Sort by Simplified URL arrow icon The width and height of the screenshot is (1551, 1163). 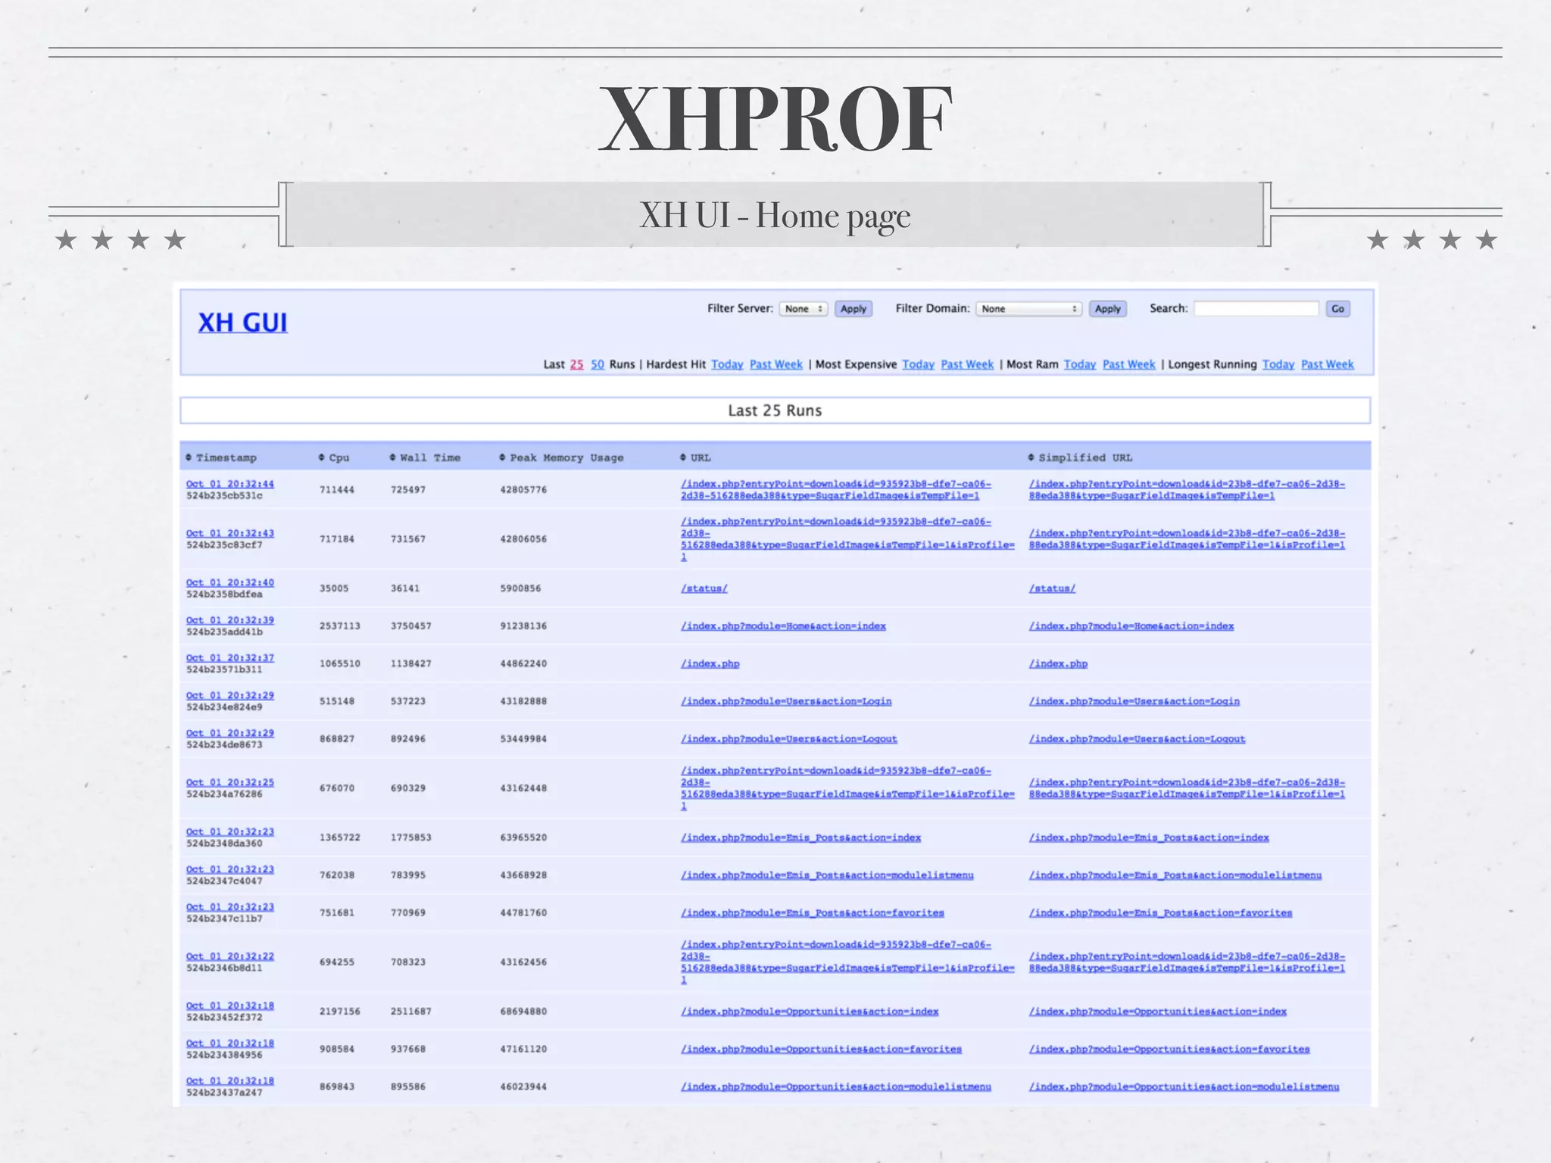[x=1031, y=457]
